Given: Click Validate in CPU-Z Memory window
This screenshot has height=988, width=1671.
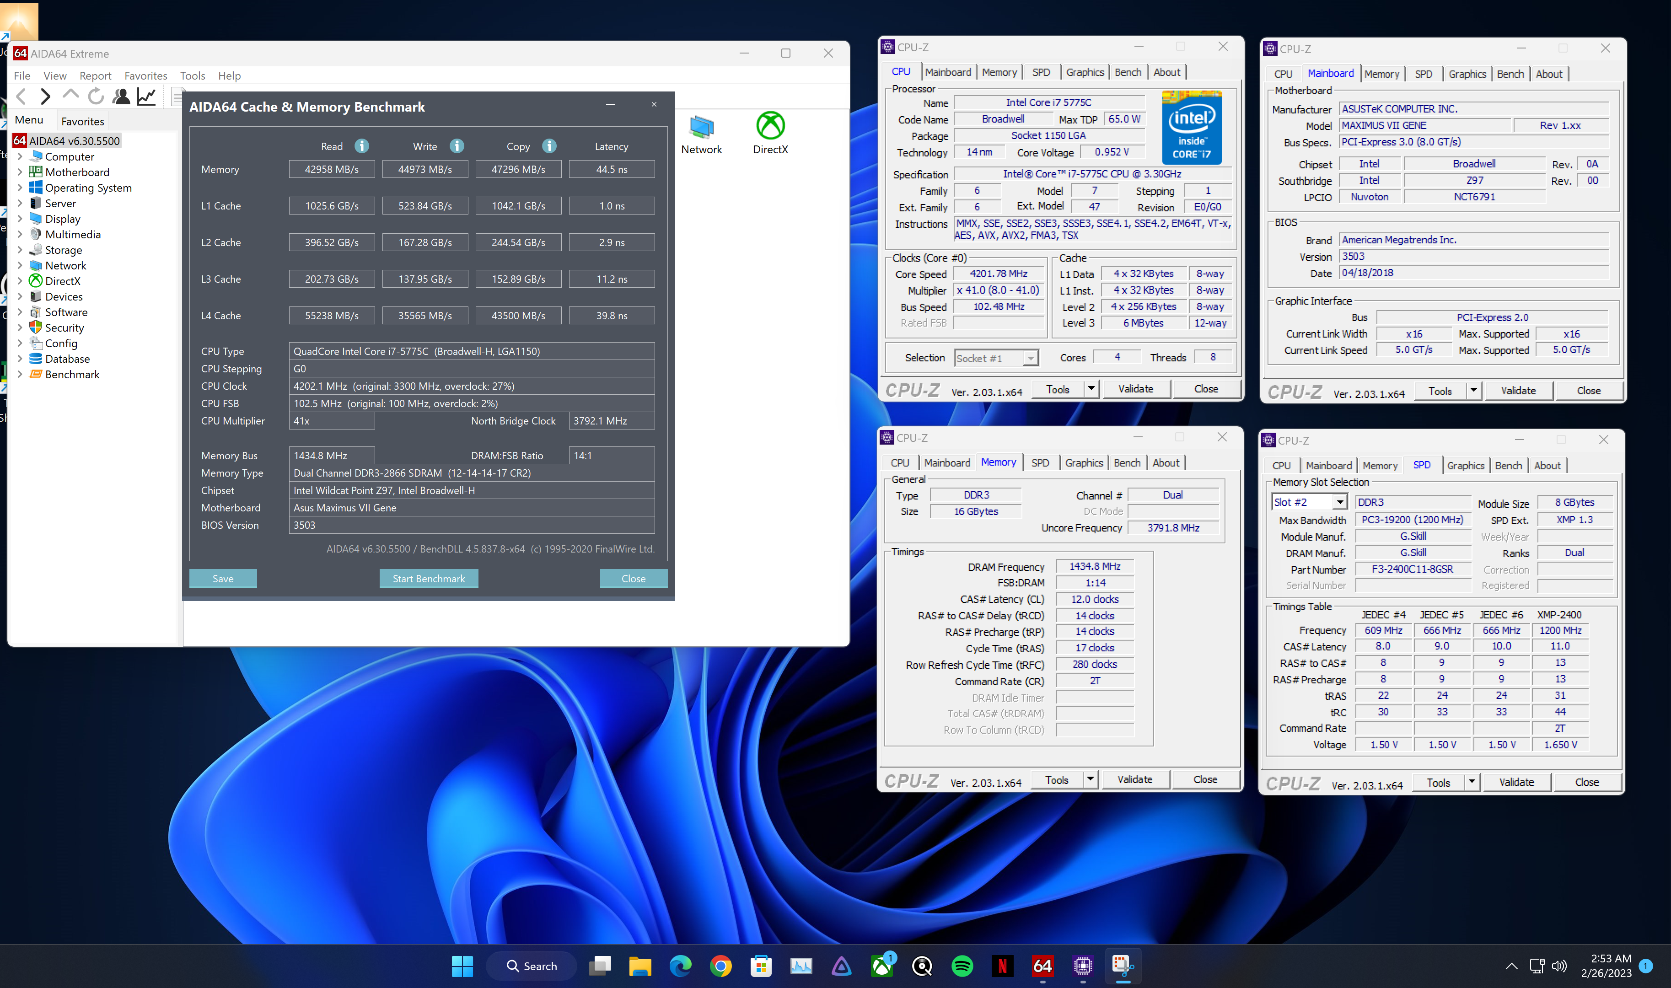Looking at the screenshot, I should point(1135,779).
